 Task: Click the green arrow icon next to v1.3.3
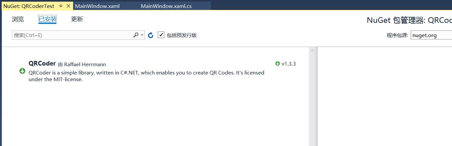(x=278, y=64)
